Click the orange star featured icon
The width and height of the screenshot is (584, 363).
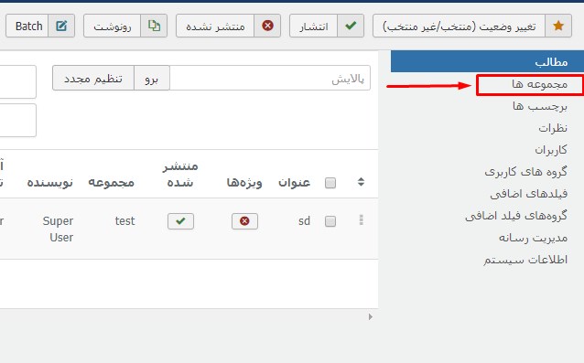558,26
